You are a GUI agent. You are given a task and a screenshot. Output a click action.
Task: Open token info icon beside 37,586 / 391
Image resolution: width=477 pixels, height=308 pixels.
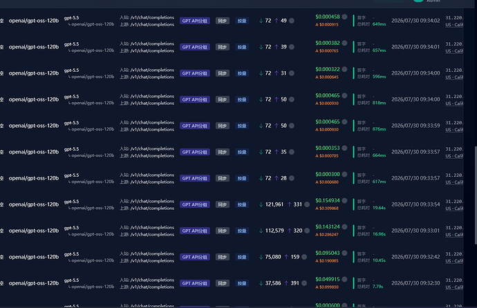[304, 283]
